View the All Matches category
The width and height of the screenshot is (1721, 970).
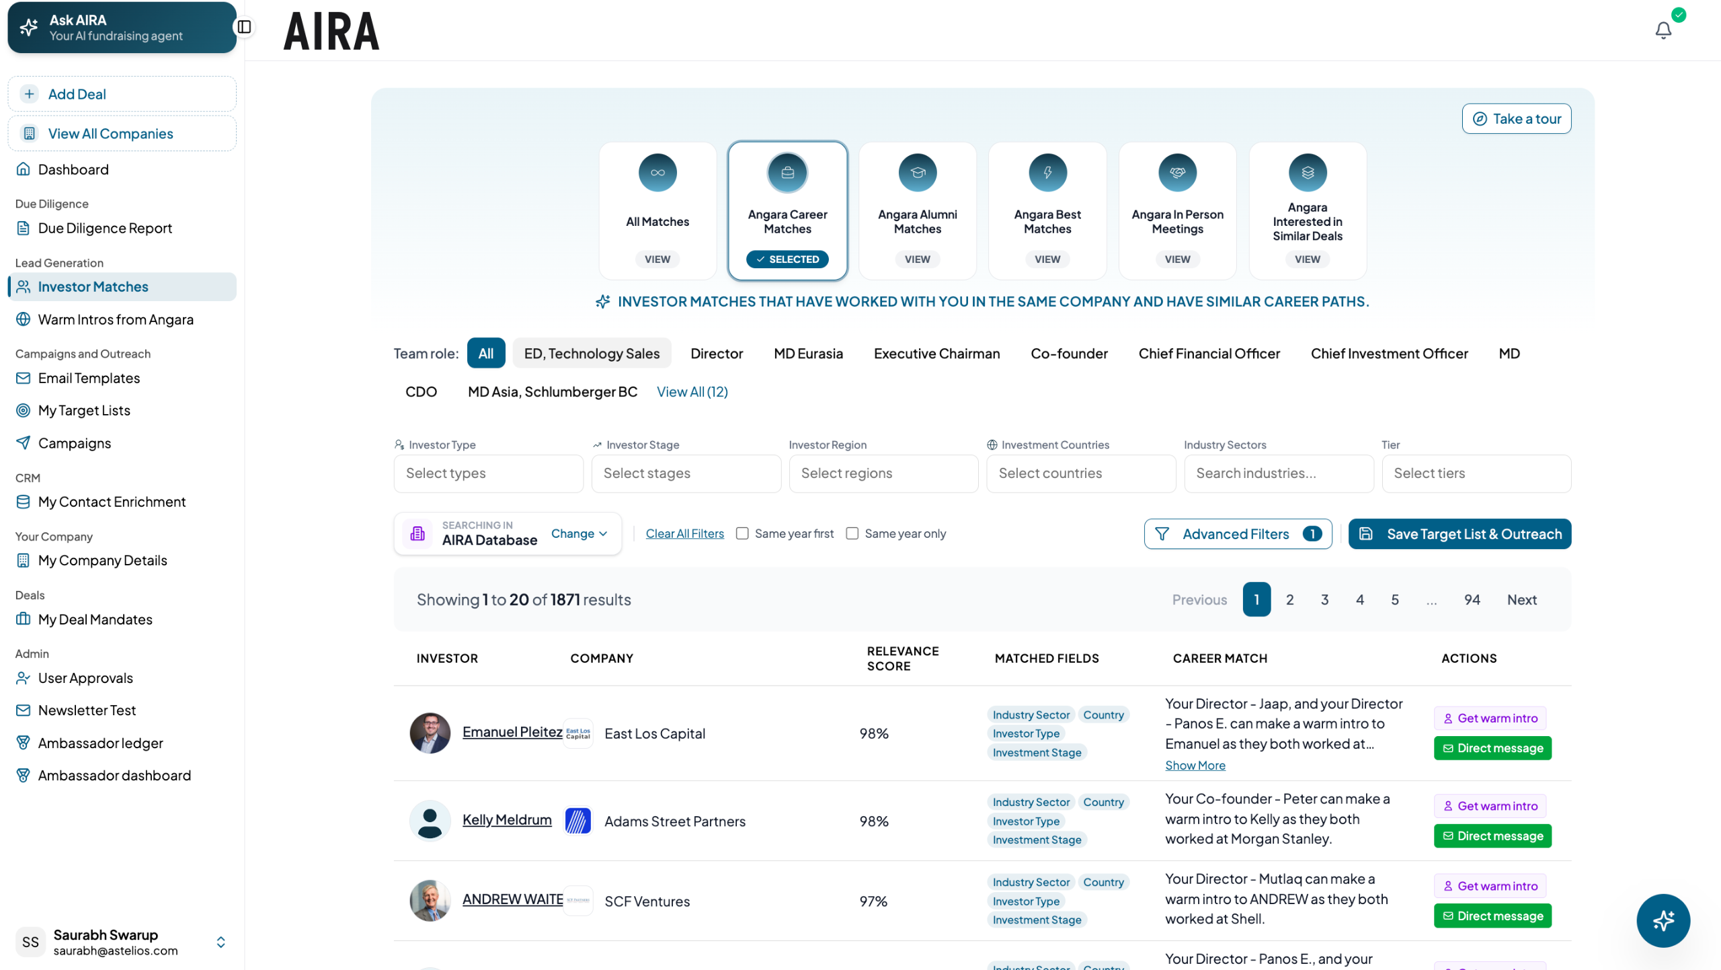click(657, 259)
